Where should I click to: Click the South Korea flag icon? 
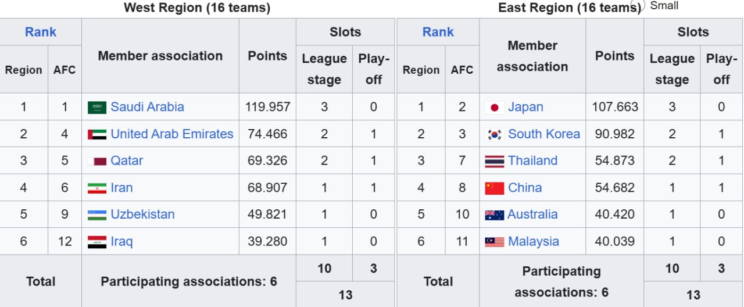tap(494, 134)
